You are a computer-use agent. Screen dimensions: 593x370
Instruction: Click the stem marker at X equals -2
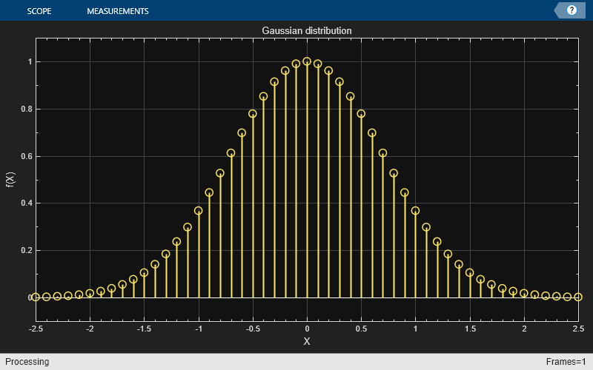click(90, 293)
